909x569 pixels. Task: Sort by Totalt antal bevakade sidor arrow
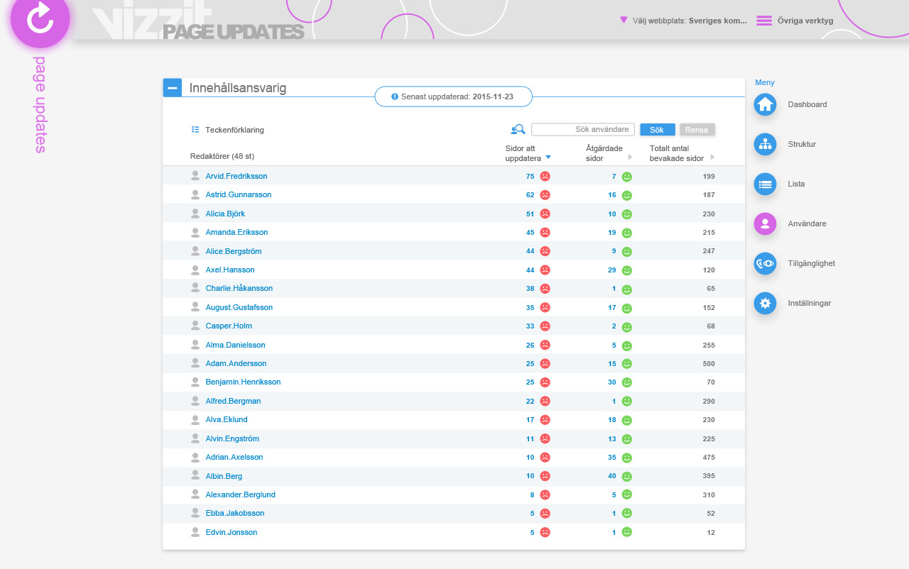coord(712,158)
